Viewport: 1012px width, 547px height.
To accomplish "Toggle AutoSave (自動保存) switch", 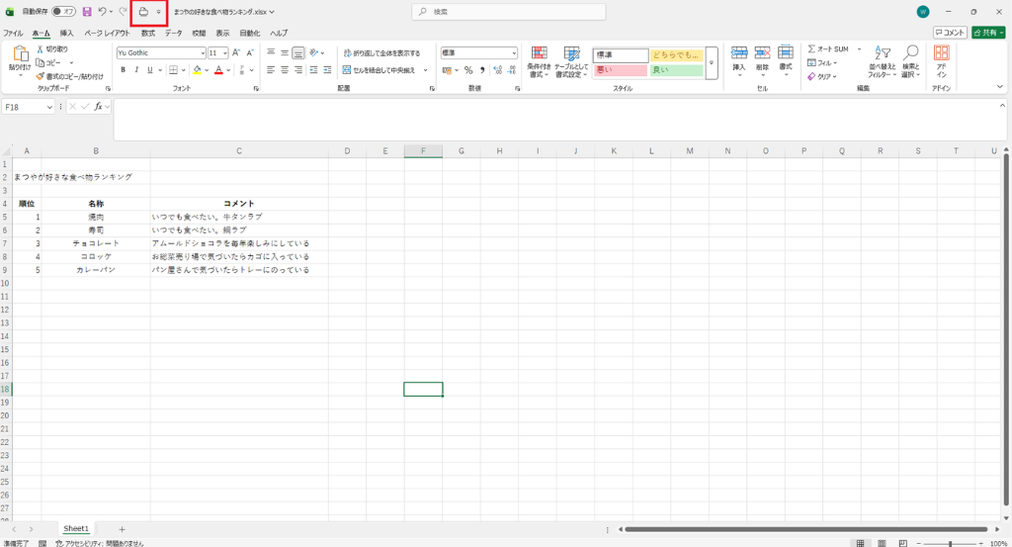I will coord(63,12).
